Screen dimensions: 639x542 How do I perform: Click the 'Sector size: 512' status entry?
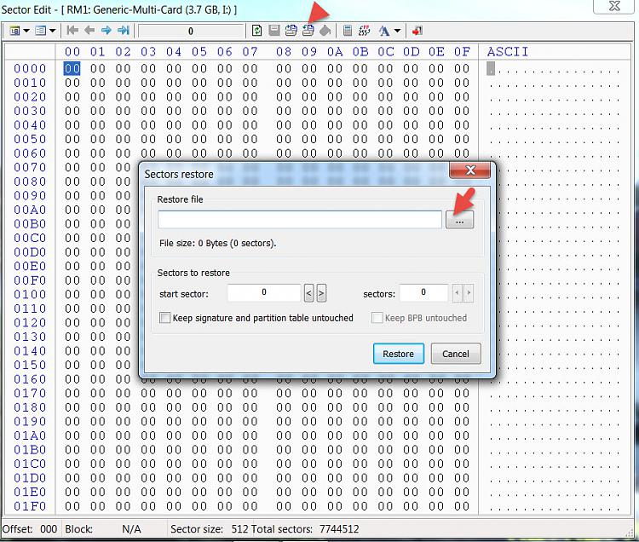(x=208, y=529)
